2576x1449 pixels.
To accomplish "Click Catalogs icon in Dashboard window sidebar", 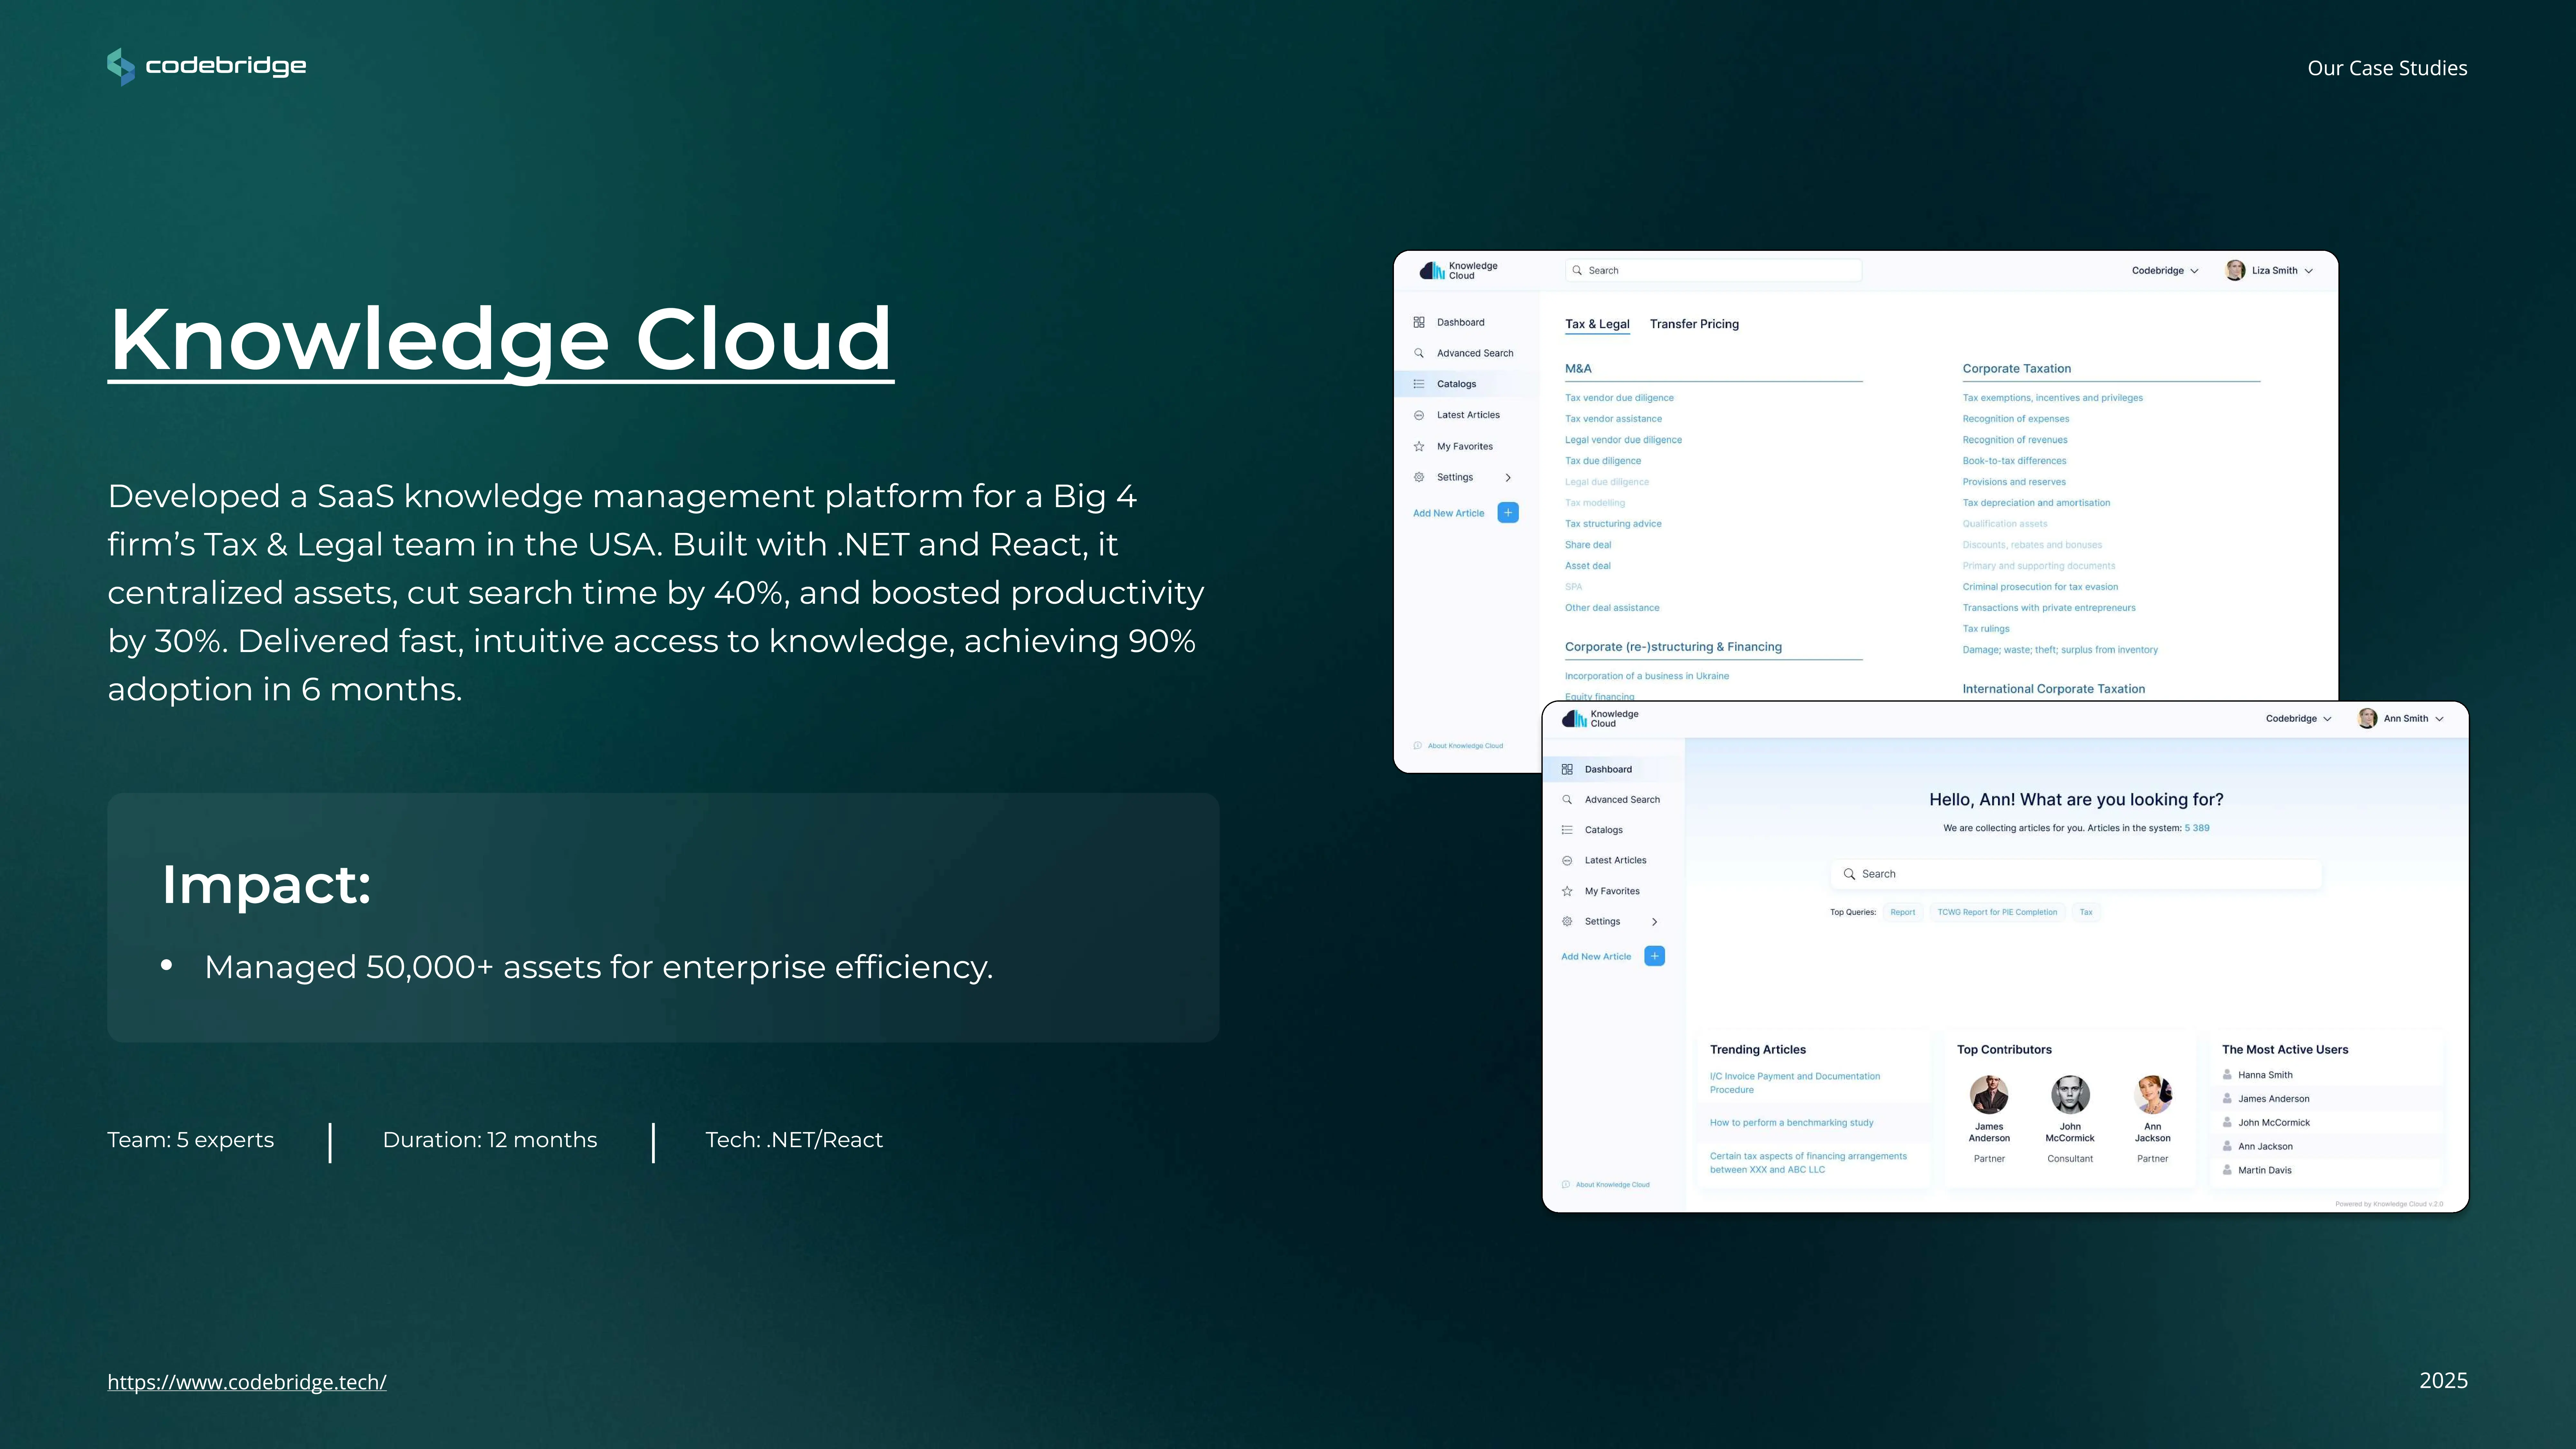I will click(x=1567, y=830).
